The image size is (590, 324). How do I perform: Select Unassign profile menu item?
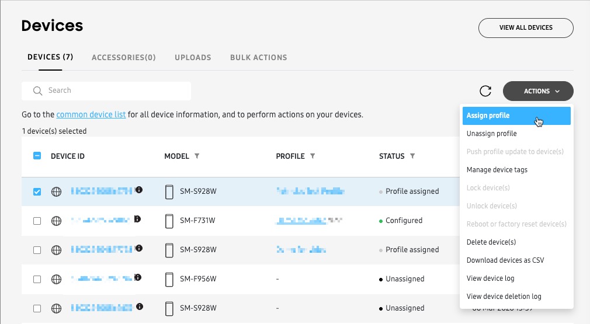[x=516, y=134]
